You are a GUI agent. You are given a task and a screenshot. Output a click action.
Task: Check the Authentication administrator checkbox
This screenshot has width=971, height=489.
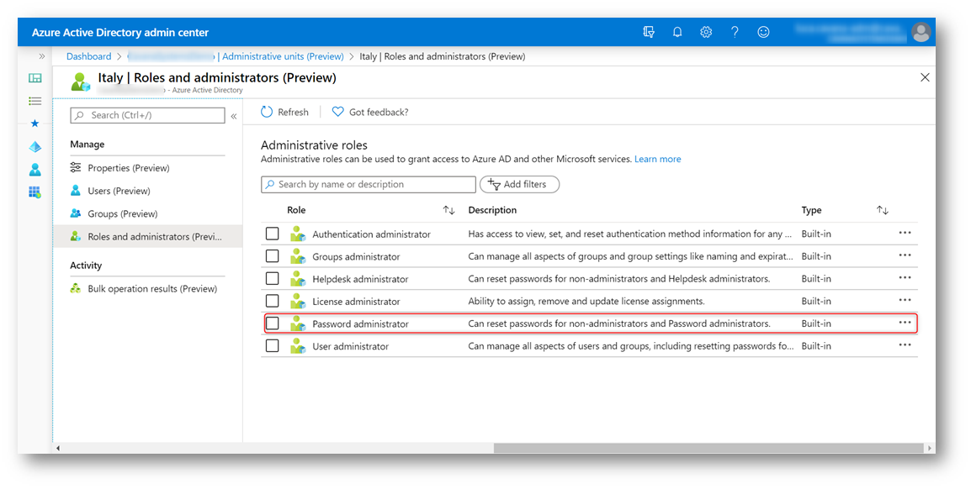tap(273, 234)
